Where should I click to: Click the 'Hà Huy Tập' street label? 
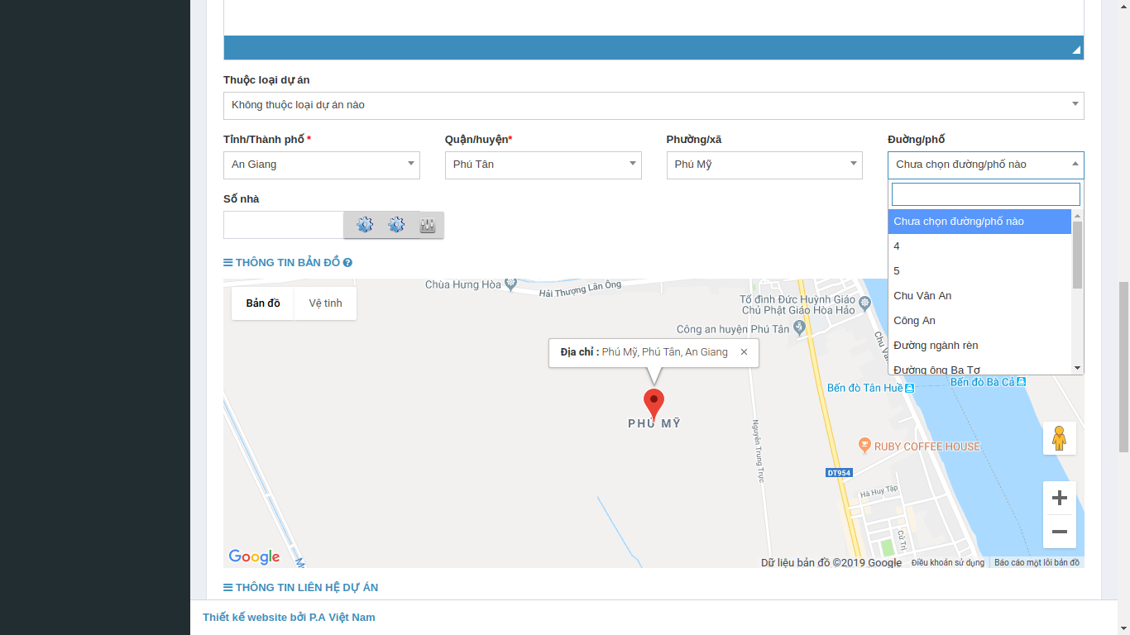point(879,491)
